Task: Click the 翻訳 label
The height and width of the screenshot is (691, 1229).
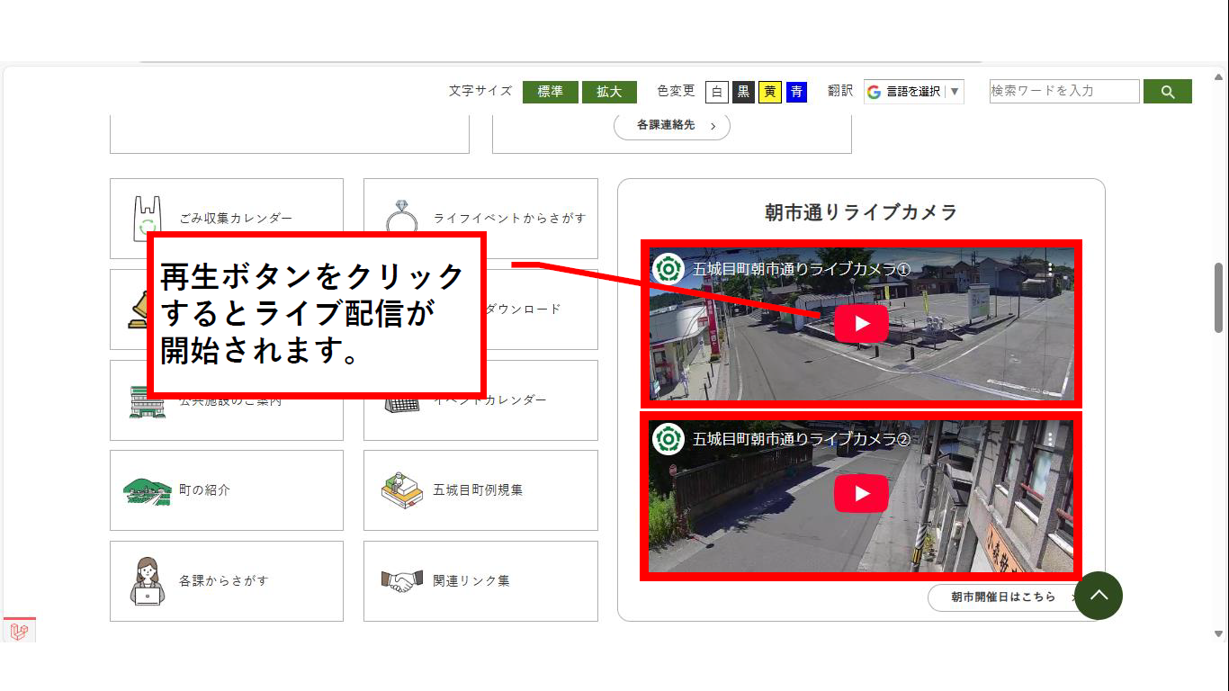Action: point(840,91)
